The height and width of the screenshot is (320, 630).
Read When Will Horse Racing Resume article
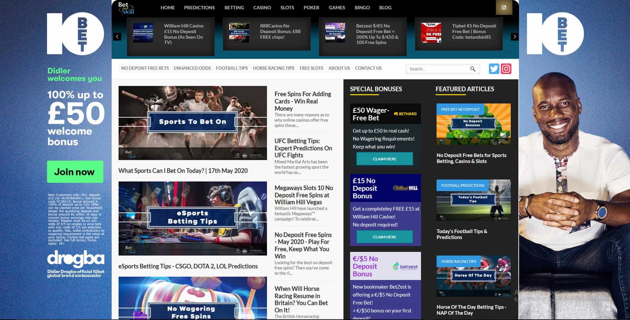tap(301, 299)
